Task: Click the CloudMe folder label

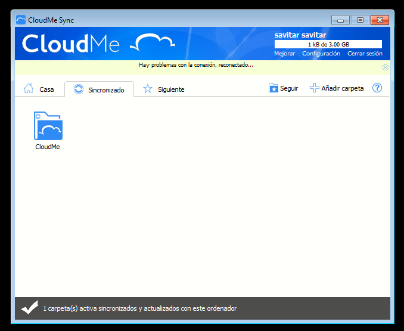Action: pos(48,147)
